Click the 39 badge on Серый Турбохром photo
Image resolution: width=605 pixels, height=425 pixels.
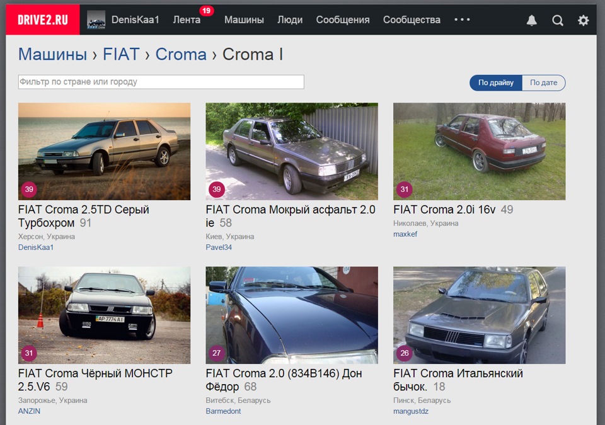coord(30,189)
